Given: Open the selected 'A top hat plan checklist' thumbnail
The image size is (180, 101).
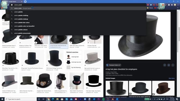Looking at the screenshot, I should pos(58,40).
